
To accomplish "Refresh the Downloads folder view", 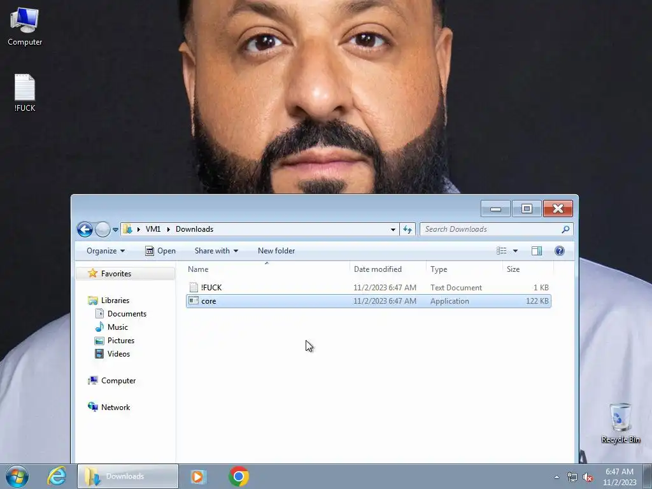I will click(x=407, y=229).
